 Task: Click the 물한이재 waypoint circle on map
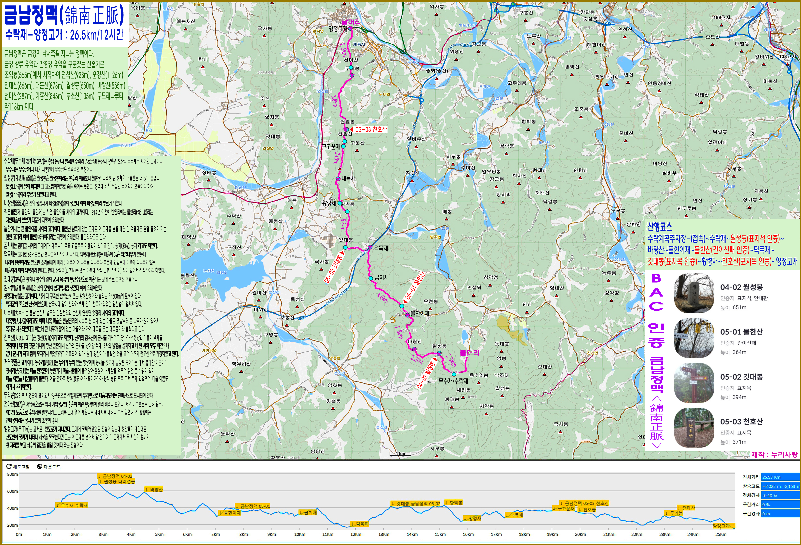coord(408,315)
